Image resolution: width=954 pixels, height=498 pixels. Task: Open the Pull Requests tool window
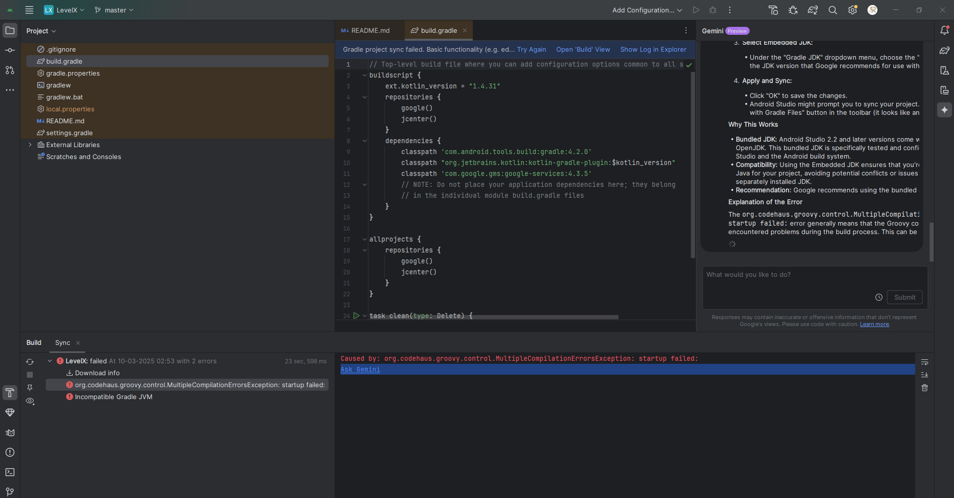(x=10, y=70)
